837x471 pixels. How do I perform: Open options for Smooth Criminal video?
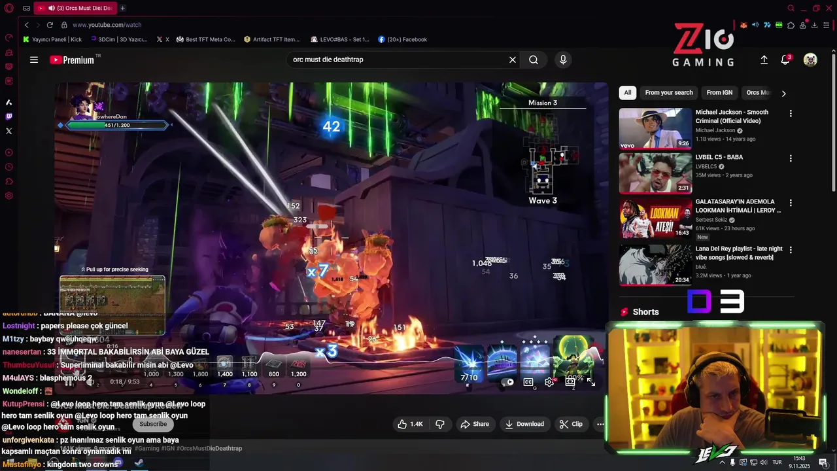[791, 113]
